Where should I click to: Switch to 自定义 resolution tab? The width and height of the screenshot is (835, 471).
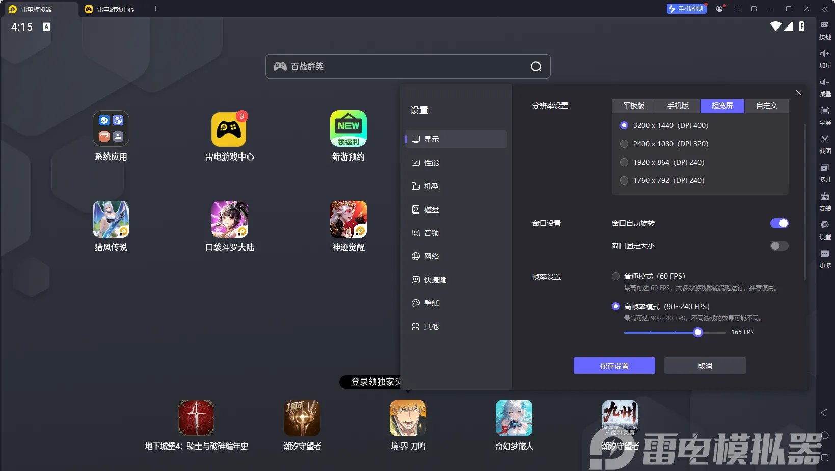point(767,106)
